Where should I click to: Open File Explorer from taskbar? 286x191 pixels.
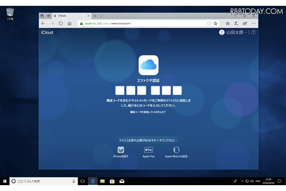[102, 181]
